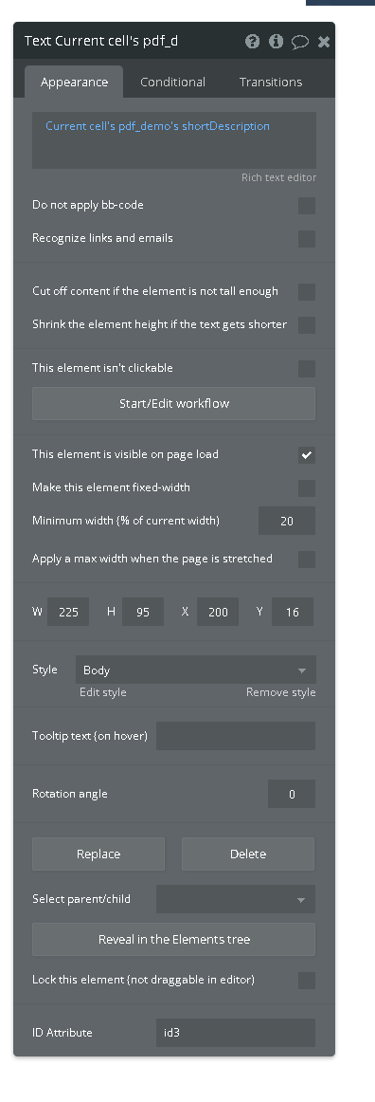Click the Start/Edit workflow button
The width and height of the screenshot is (375, 1102).
[x=173, y=403]
